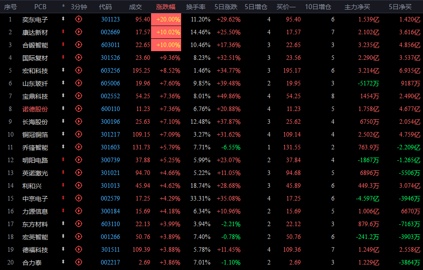
Task: Open 3-minute chart icon for 诺德股份
Action: point(78,109)
